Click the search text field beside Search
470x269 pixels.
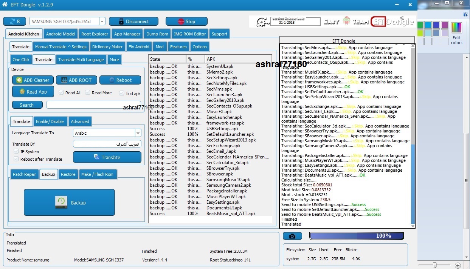tap(93, 105)
